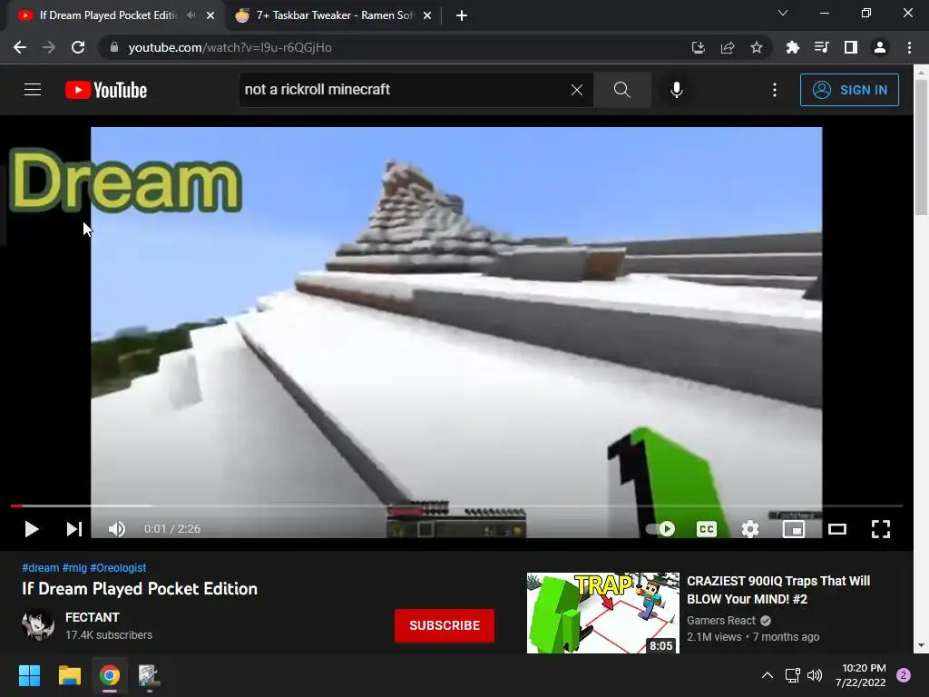Go to the YouTube home logo
This screenshot has height=697, width=929.
tap(106, 90)
